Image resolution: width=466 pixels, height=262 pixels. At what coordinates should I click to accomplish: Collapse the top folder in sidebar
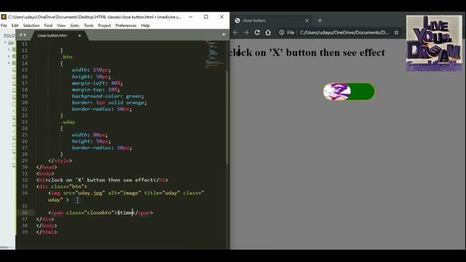[5, 43]
